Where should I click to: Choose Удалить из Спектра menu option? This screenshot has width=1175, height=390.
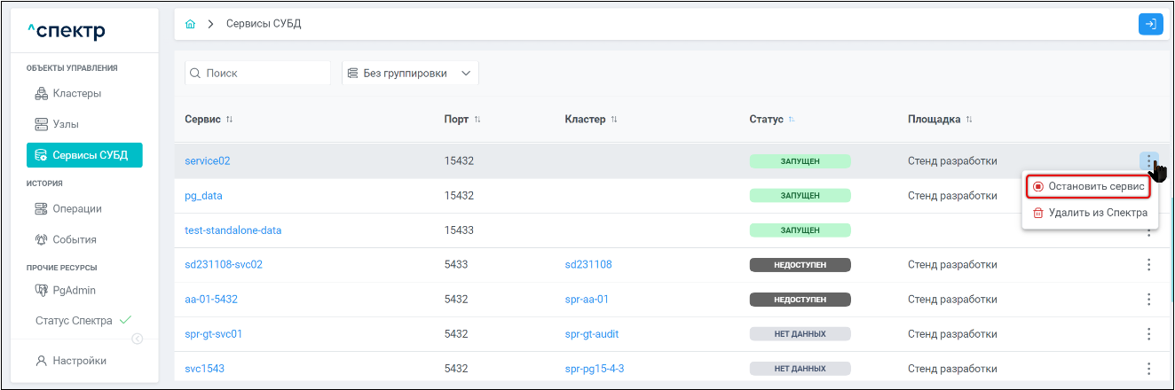[1090, 213]
